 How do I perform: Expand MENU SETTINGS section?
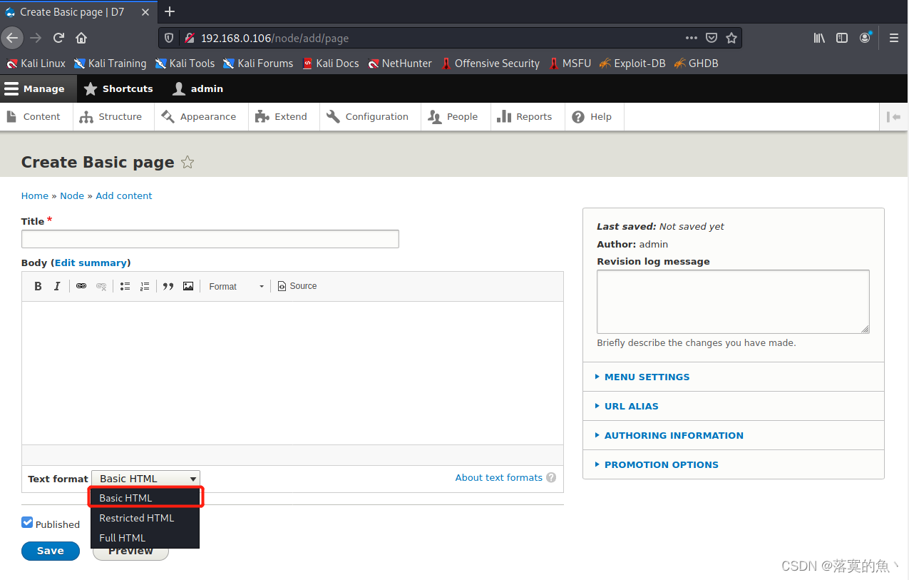pos(647,377)
